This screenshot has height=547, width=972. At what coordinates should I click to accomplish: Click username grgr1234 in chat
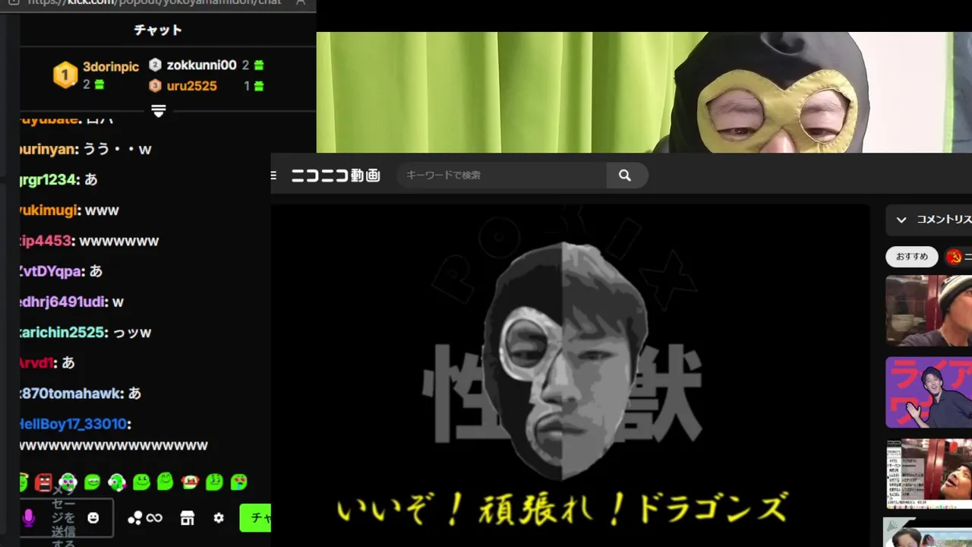[x=49, y=180]
